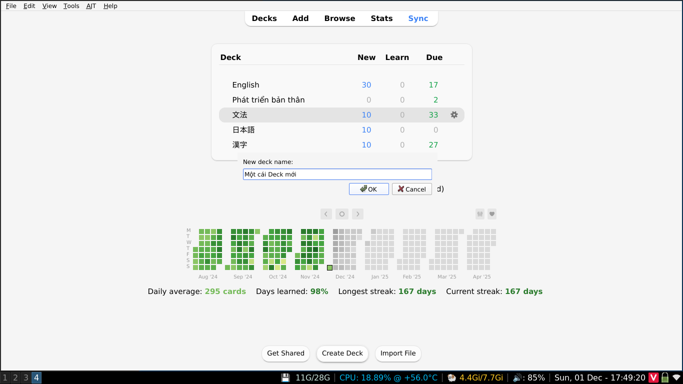Go to next heatmap period arrow
The width and height of the screenshot is (683, 384).
tap(357, 214)
